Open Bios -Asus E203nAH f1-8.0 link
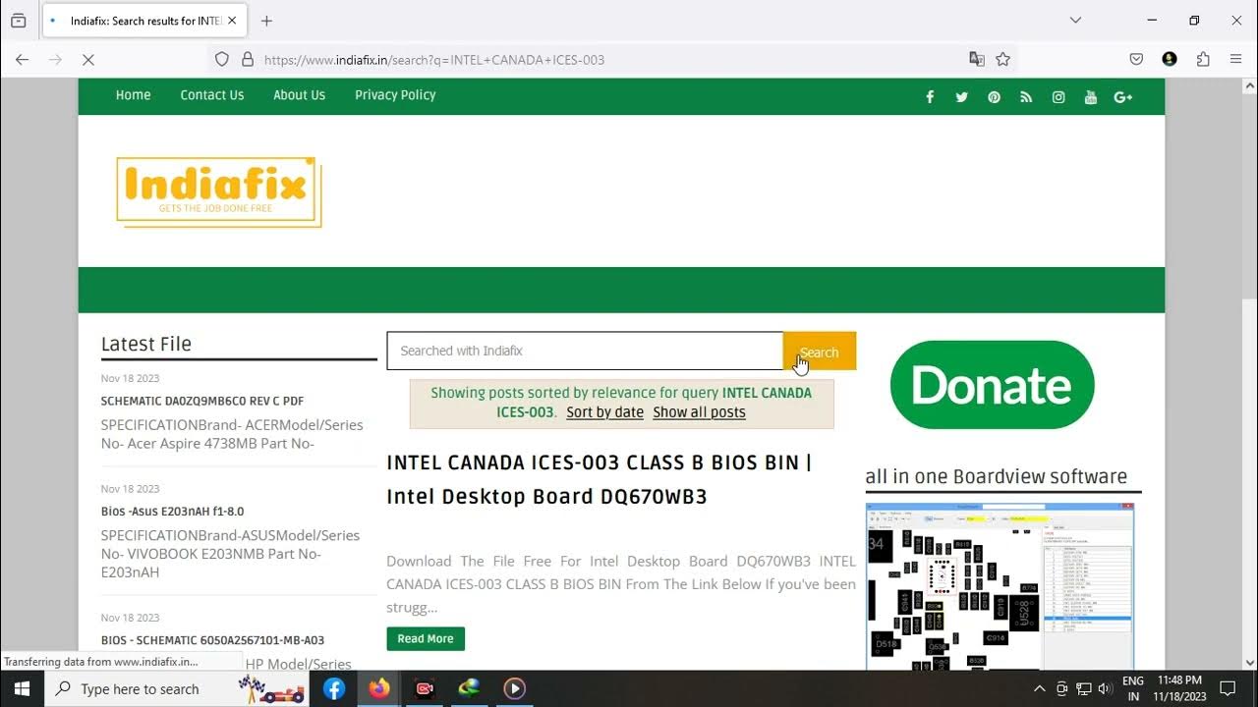The image size is (1258, 707). (172, 512)
